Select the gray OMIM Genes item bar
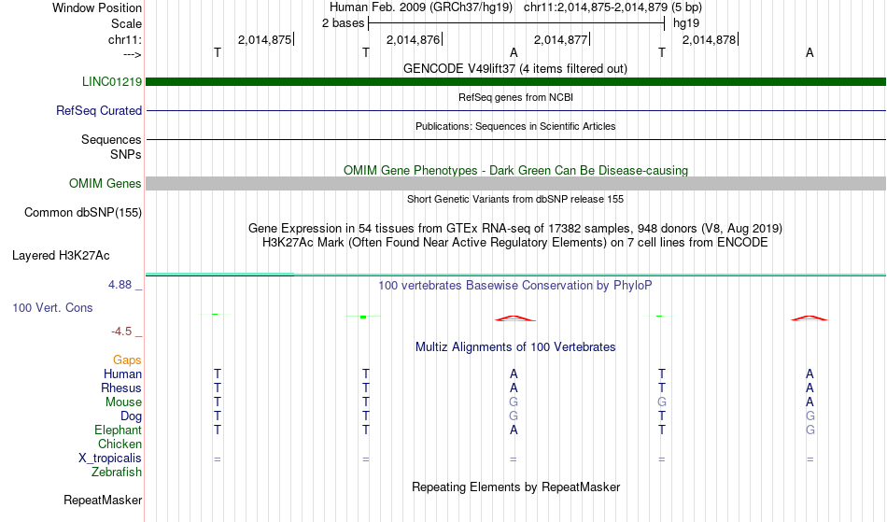The image size is (887, 522). [516, 183]
